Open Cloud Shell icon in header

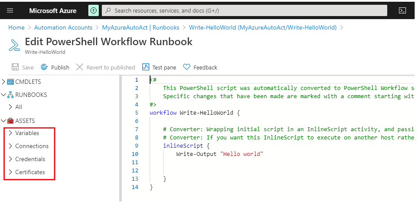pos(402,10)
